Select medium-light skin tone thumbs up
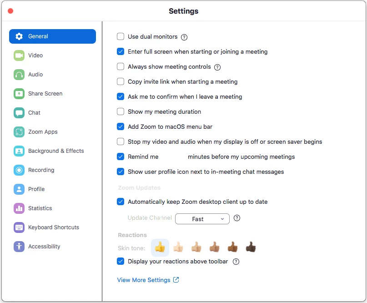Viewport: 367px width, 303px height. 196,247
